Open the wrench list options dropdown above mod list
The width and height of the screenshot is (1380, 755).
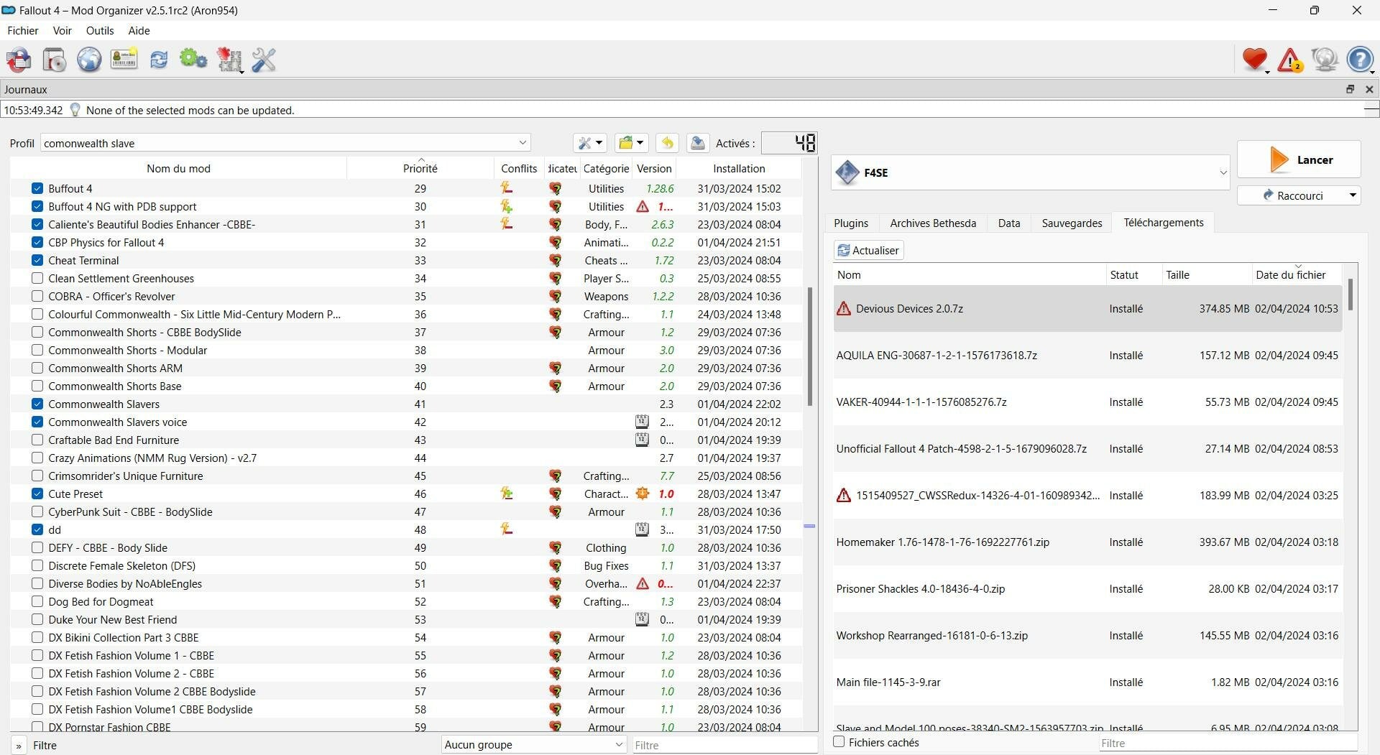(x=590, y=143)
